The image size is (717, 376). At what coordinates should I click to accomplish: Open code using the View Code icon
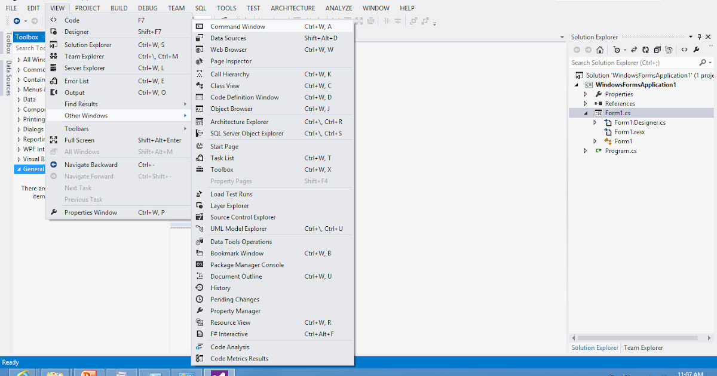(x=684, y=50)
